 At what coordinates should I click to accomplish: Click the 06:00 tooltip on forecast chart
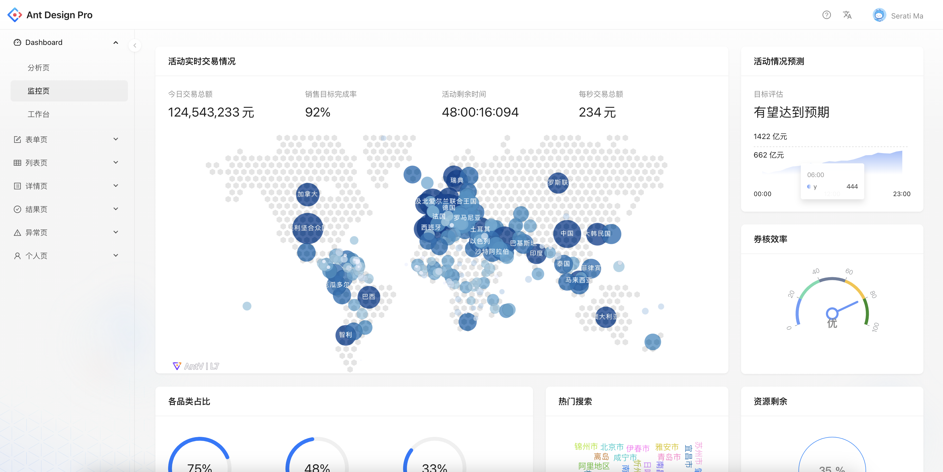tap(833, 181)
